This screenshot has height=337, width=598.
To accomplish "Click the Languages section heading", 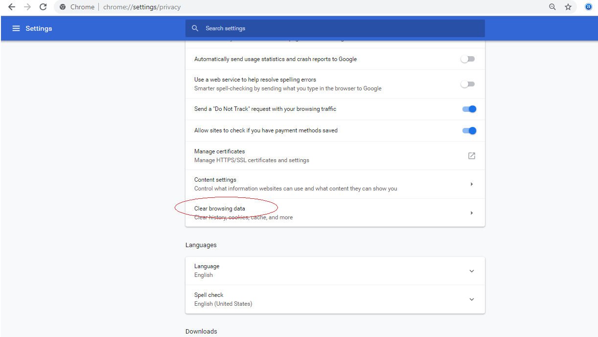I will pos(201,245).
